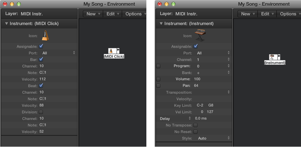The image size is (301, 147).
Task: Enable the No Transpose checkbox
Action: [x=195, y=125]
